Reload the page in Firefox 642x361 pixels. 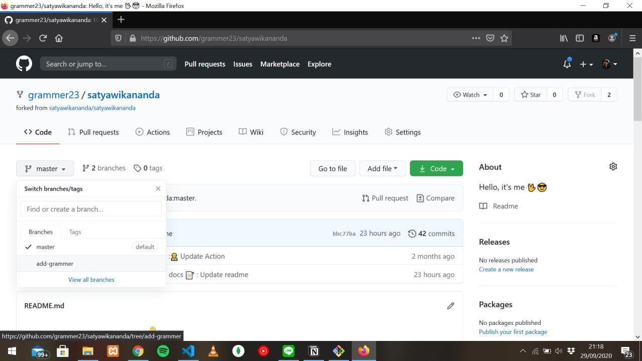[x=43, y=38]
